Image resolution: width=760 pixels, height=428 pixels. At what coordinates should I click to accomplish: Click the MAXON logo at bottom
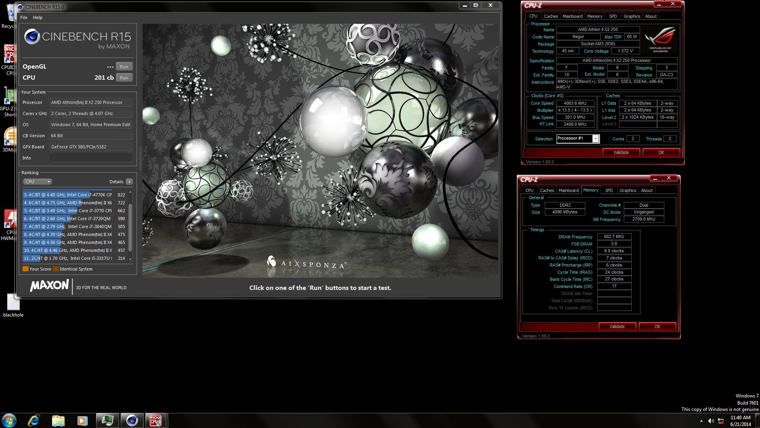(49, 286)
